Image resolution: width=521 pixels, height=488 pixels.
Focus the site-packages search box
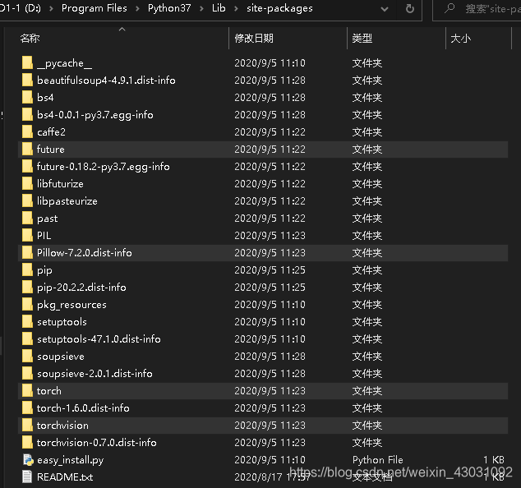[478, 9]
